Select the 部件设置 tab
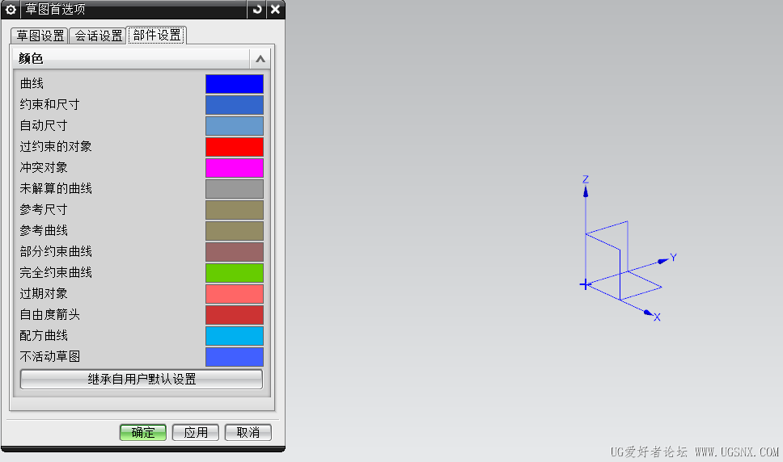The height and width of the screenshot is (462, 783). pos(157,35)
